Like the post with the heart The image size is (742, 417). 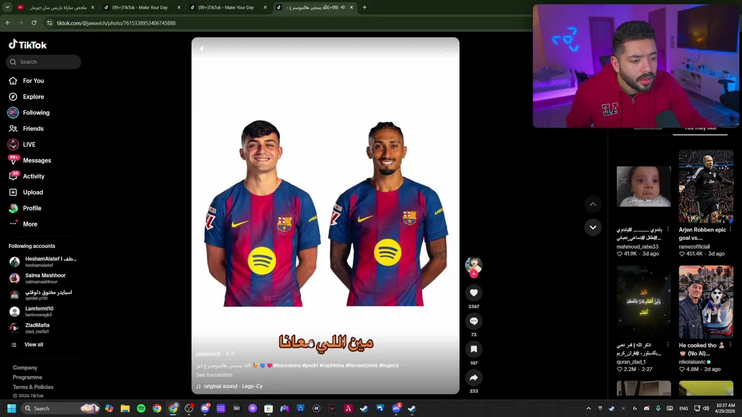[474, 293]
